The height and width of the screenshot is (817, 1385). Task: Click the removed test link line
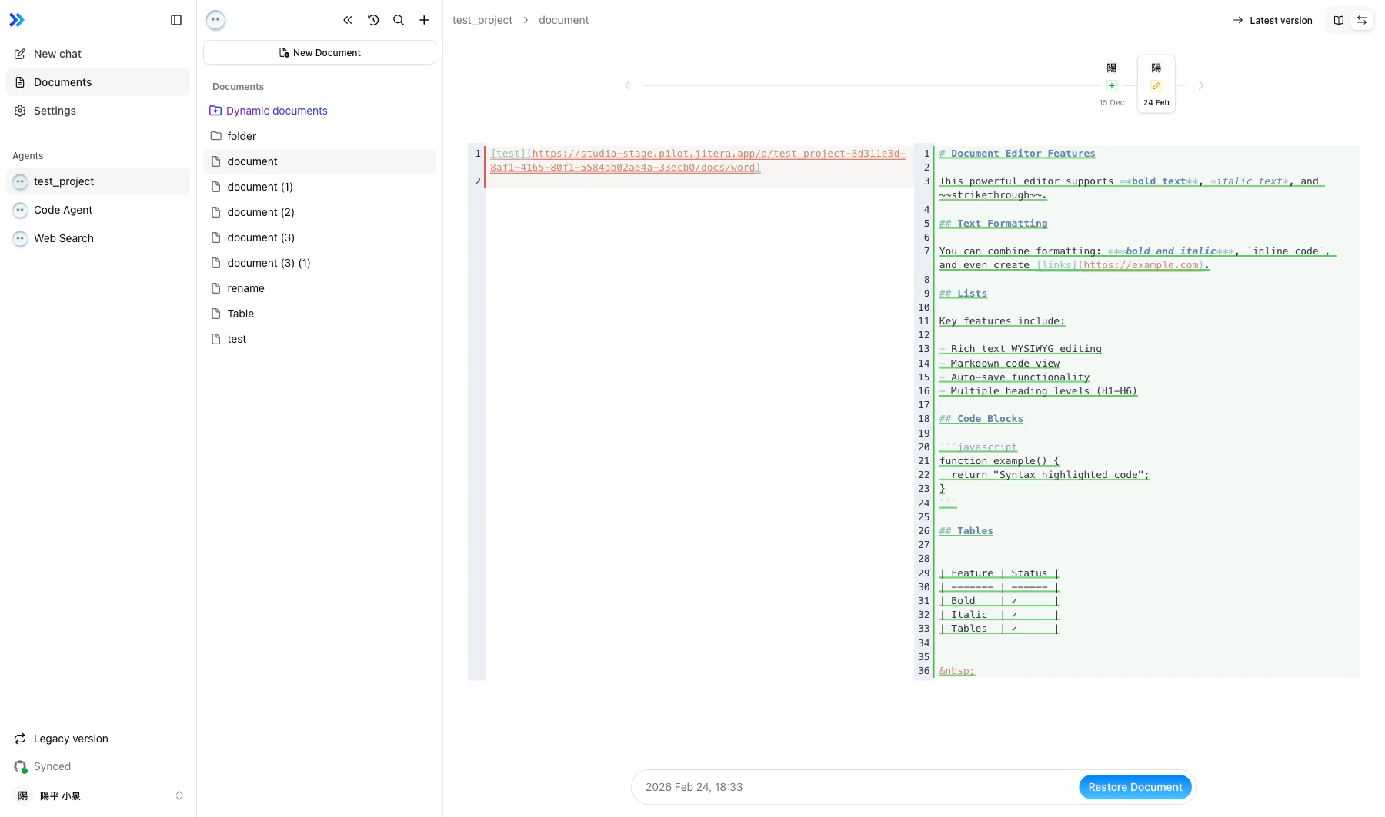coord(698,161)
